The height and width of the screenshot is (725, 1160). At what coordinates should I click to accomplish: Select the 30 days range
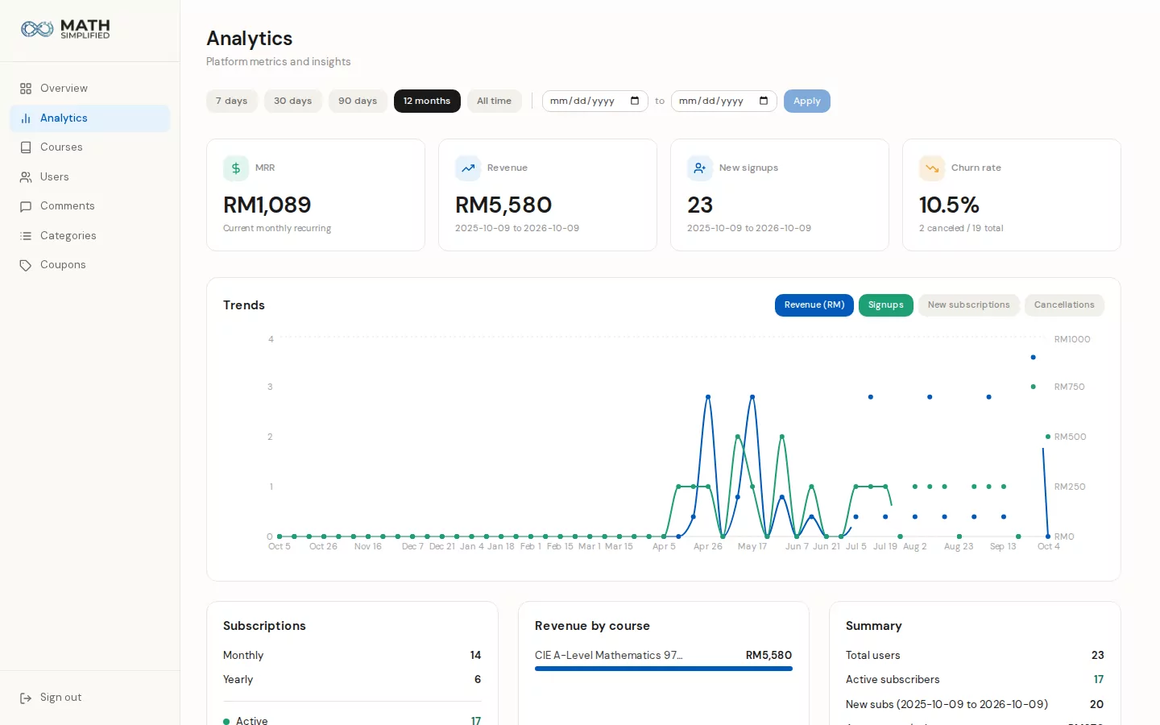point(293,101)
